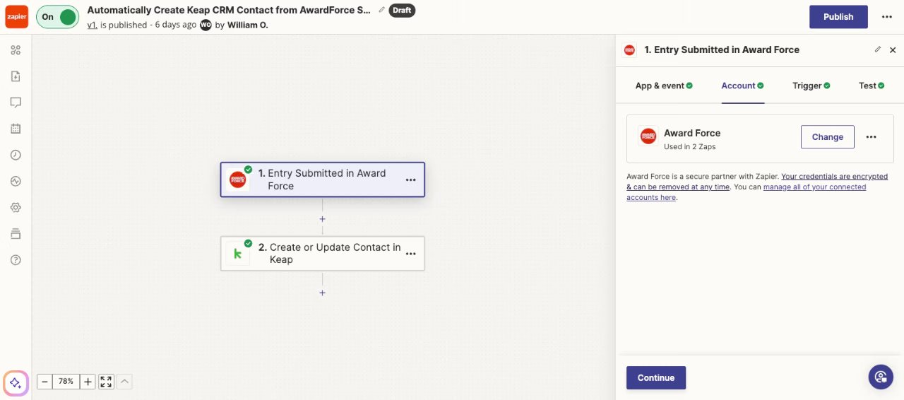904x400 pixels.
Task: Fit the canvas to view icon
Action: 106,382
